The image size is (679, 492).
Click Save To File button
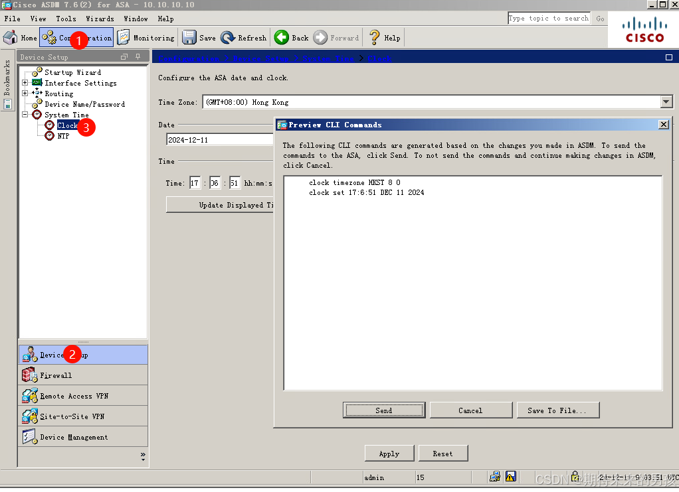(558, 410)
